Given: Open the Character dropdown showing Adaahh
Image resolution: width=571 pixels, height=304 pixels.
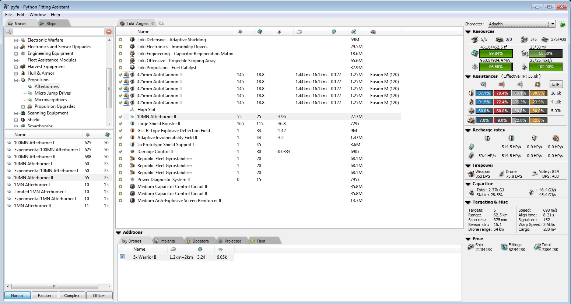Looking at the screenshot, I should coord(522,24).
